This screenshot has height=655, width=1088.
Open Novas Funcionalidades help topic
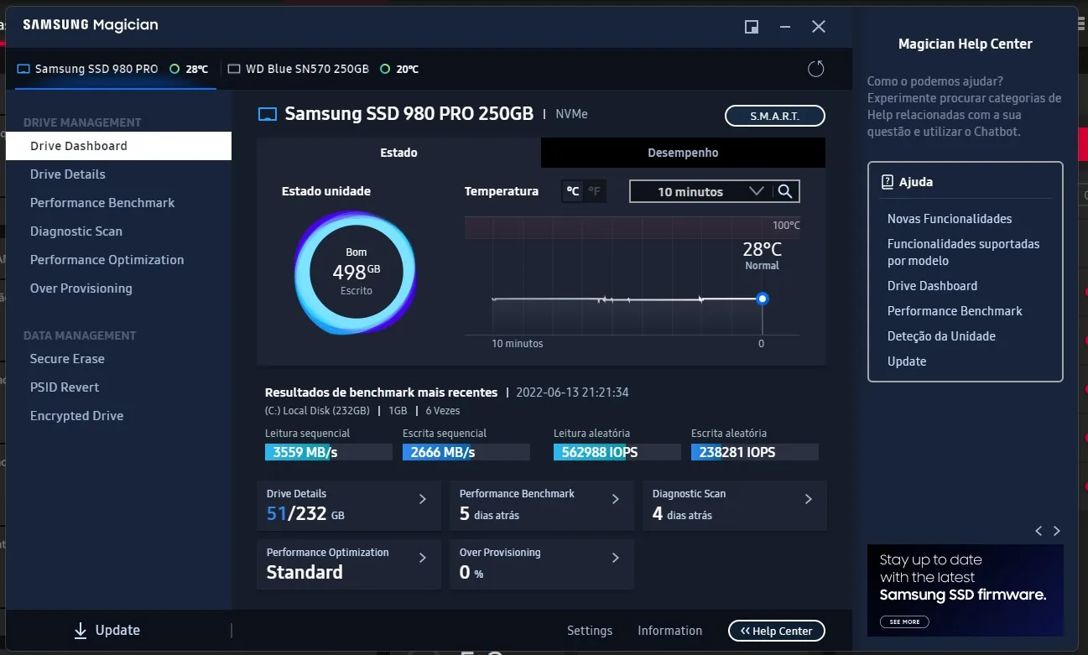[x=950, y=219]
